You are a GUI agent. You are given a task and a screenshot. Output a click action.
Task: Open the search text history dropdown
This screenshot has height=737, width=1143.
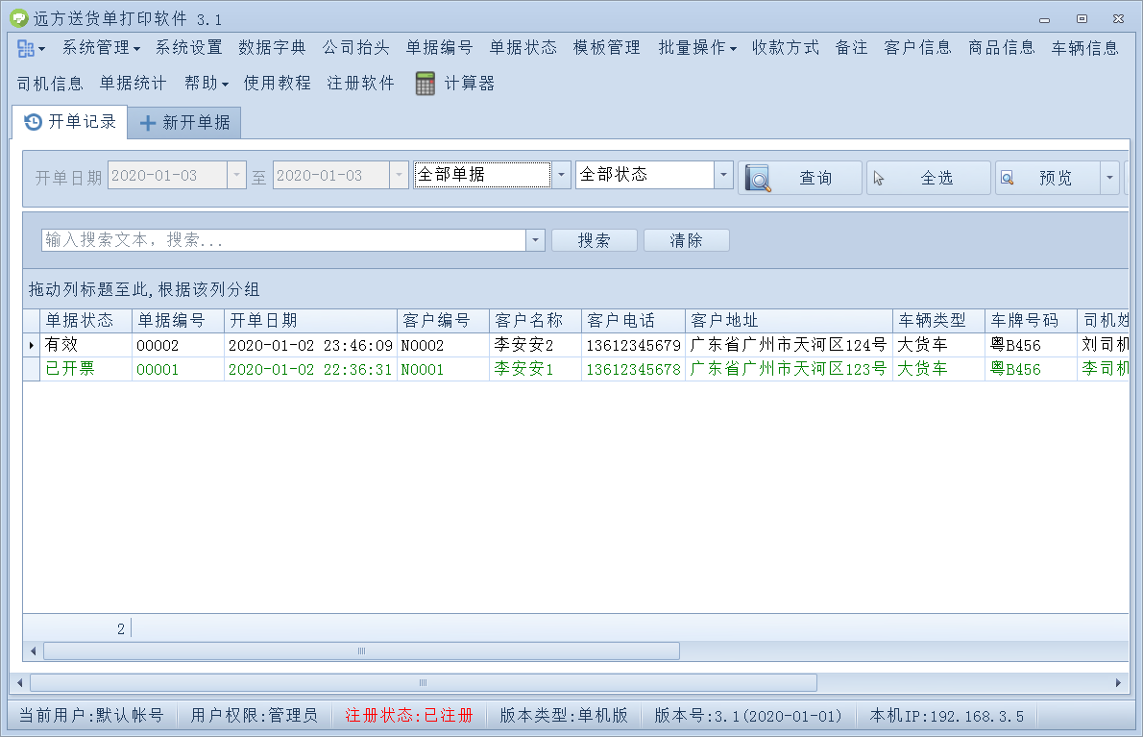pyautogui.click(x=536, y=240)
